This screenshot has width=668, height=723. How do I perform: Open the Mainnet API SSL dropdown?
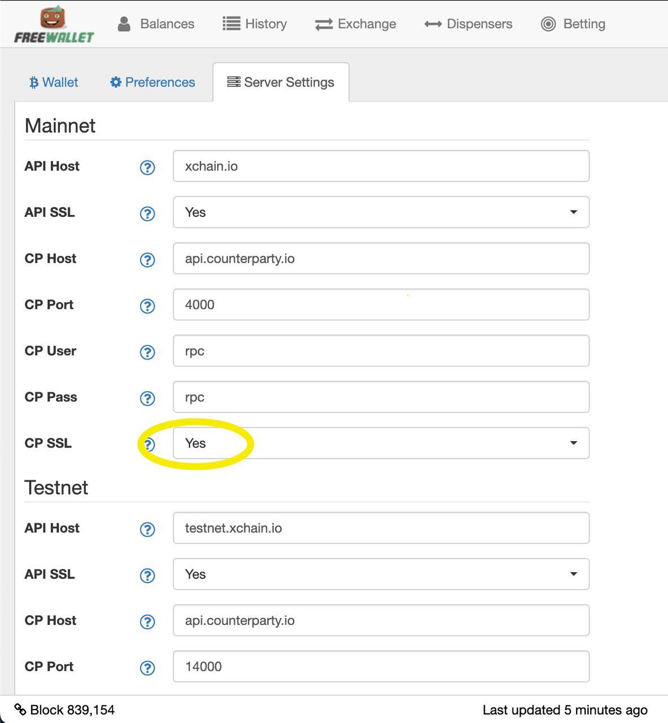coord(381,212)
